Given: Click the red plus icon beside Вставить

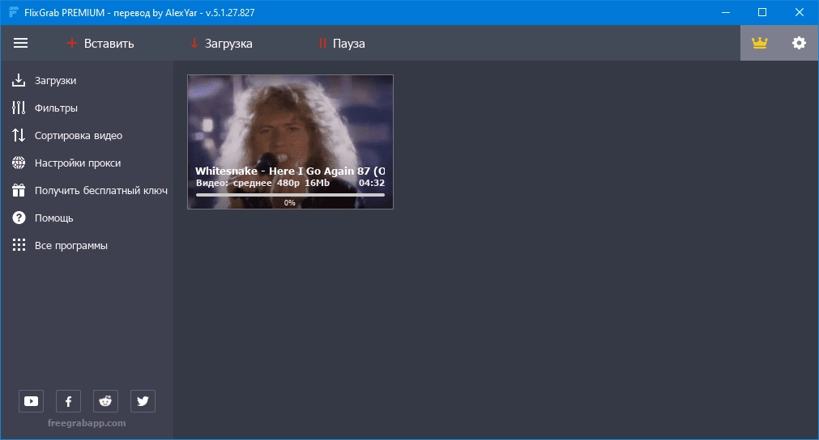Looking at the screenshot, I should tap(72, 43).
